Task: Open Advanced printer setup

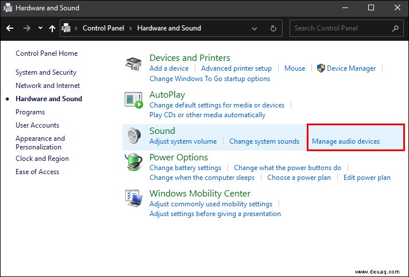Action: 236,68
